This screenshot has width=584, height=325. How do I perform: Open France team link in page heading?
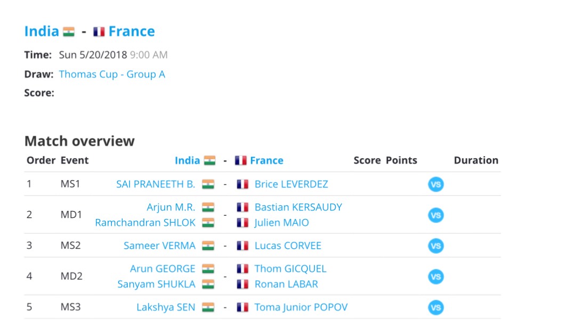[x=132, y=31]
